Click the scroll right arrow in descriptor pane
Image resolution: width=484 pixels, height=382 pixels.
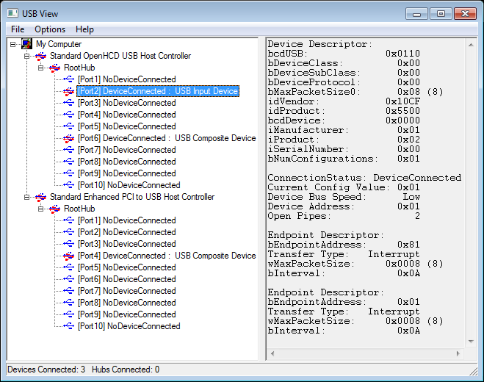(458, 353)
